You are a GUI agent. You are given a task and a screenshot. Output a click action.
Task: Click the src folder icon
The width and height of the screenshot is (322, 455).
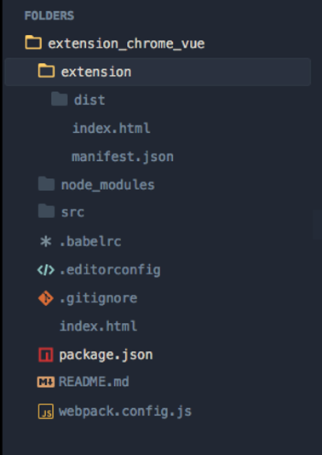pyautogui.click(x=46, y=211)
